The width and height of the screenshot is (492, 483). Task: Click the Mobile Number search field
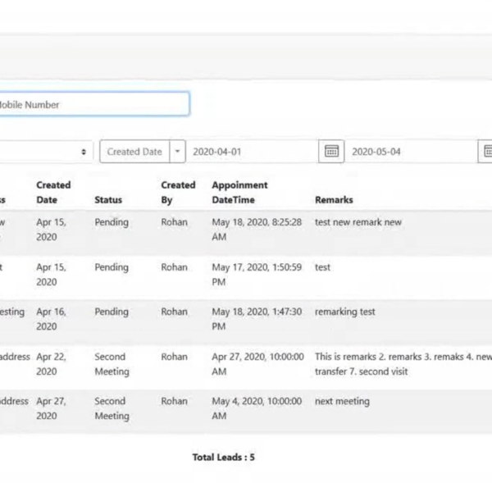point(93,104)
